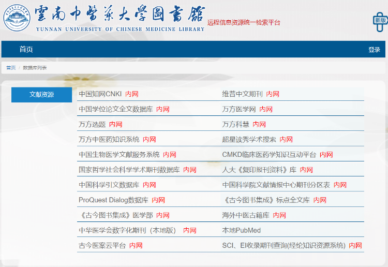388x267 pixels.
Task: Go to 中国学位论文全文数据库
Action: coord(115,109)
